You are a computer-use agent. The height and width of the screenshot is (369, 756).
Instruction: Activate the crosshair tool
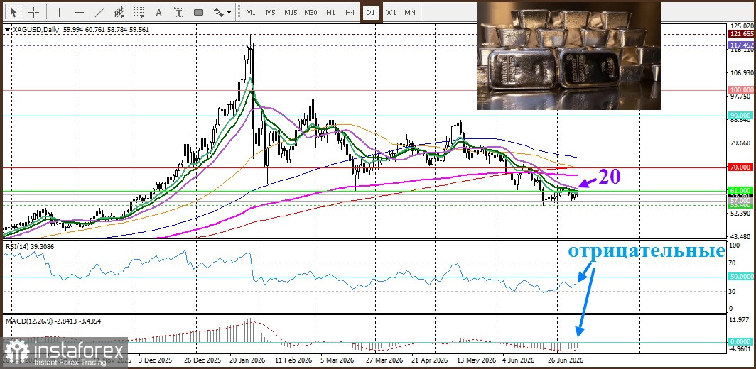click(x=33, y=12)
